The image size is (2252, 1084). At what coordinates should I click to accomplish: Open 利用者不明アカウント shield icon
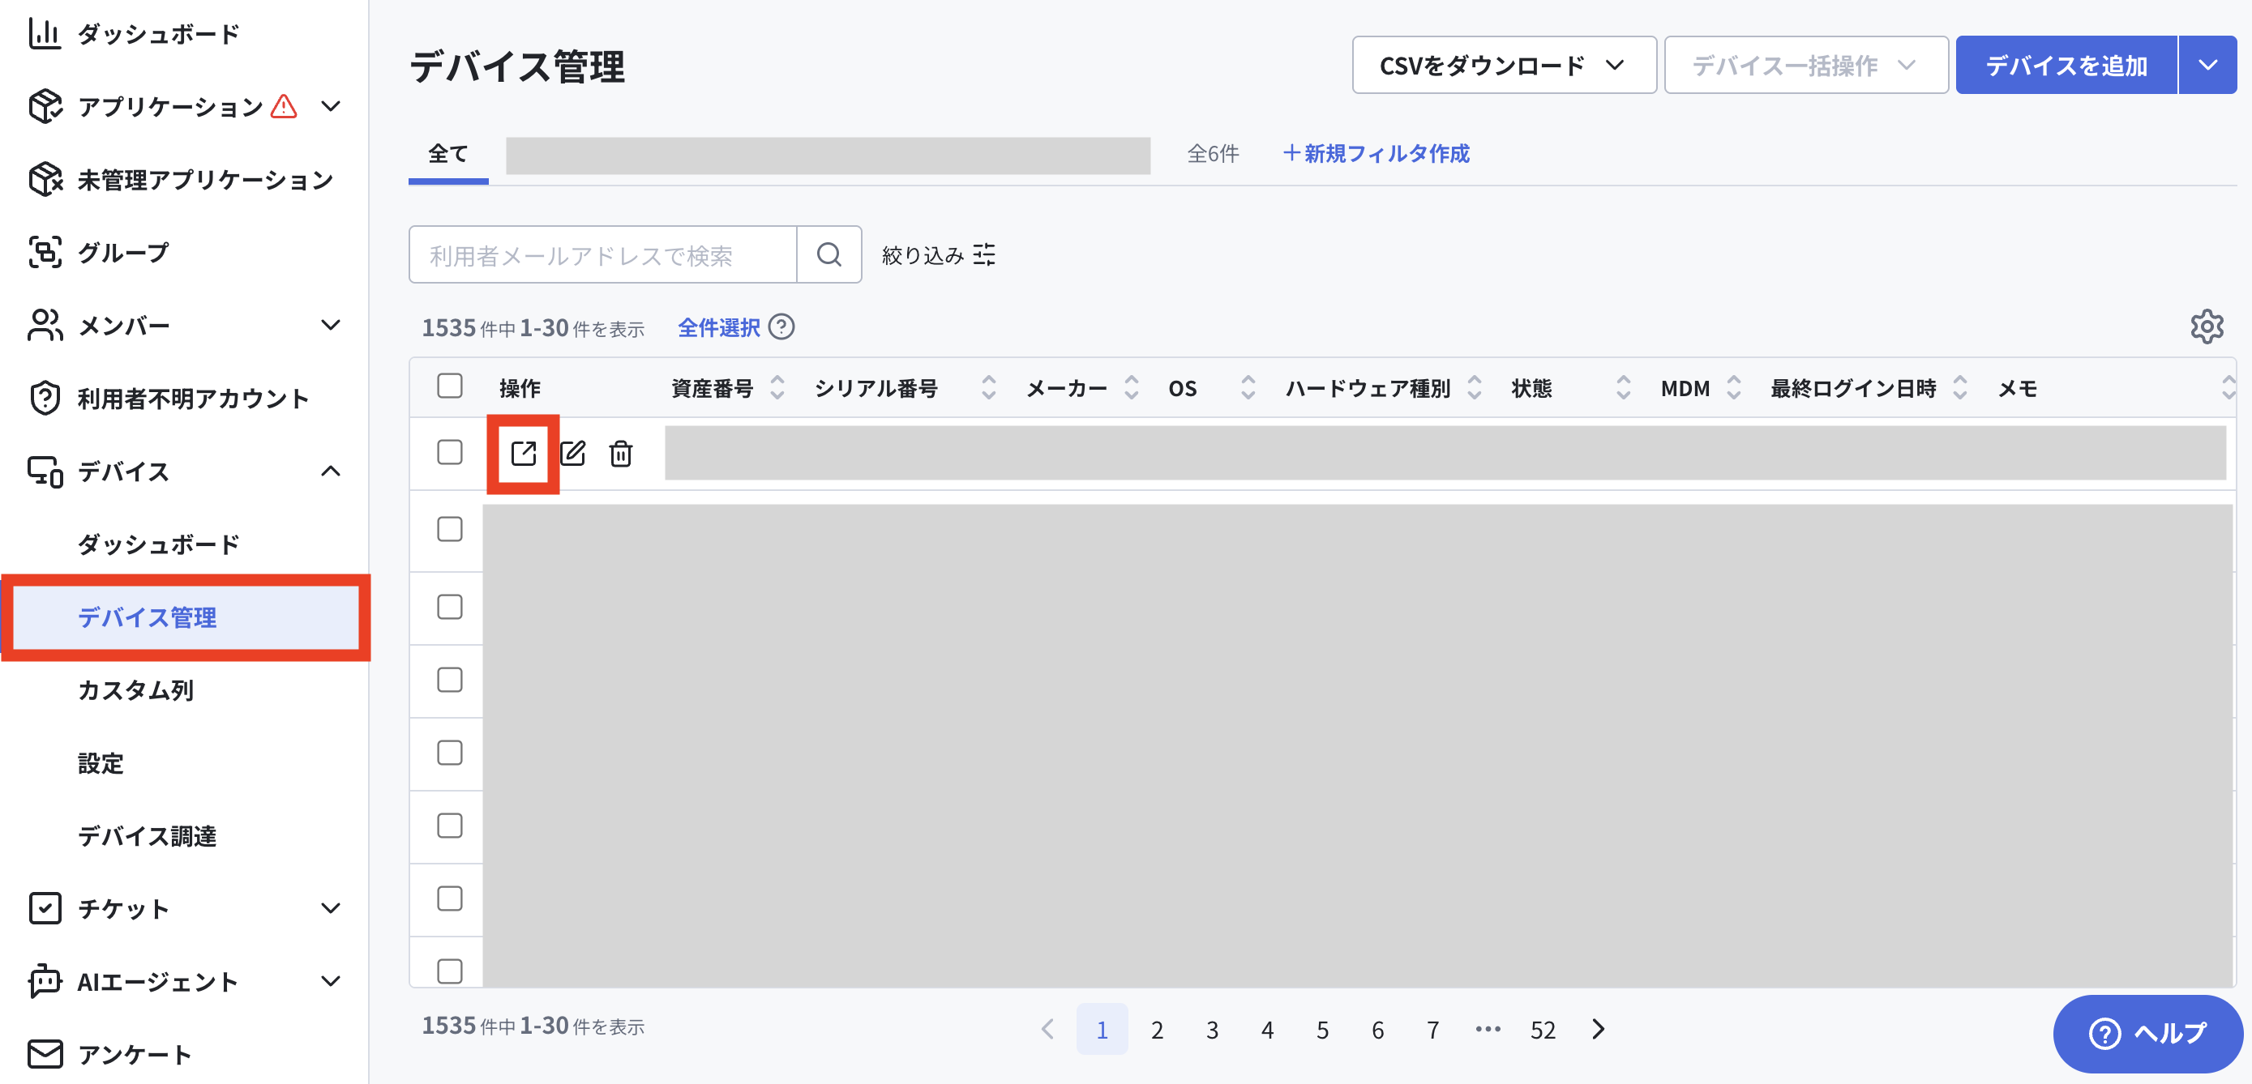[x=45, y=399]
